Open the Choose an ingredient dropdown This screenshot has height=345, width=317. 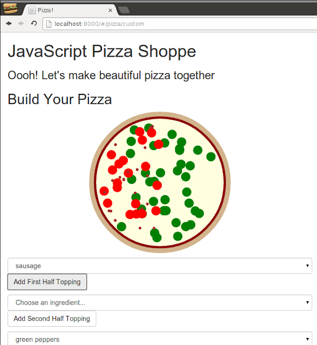pyautogui.click(x=160, y=302)
